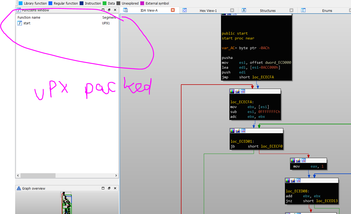Click the Instruction legend color
Viewport: 351px width, 214px height.
tap(82, 4)
